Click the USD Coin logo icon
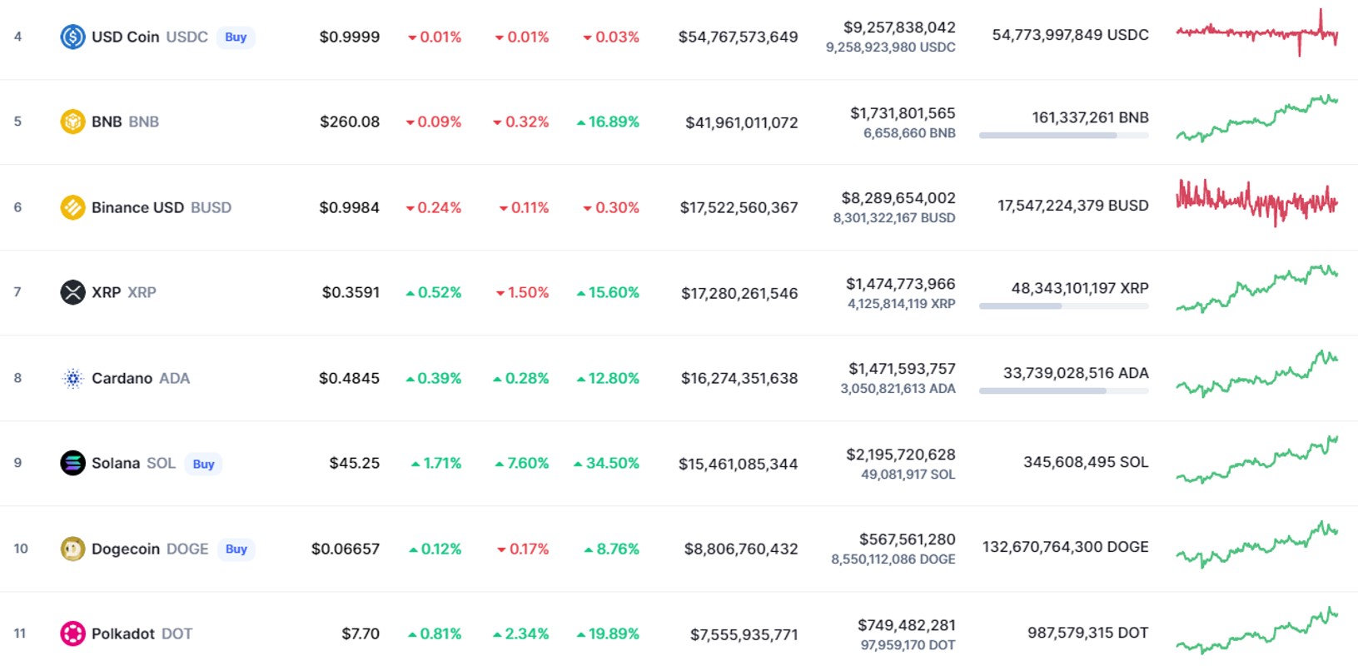Viewport: 1358px width, 666px height. (73, 37)
